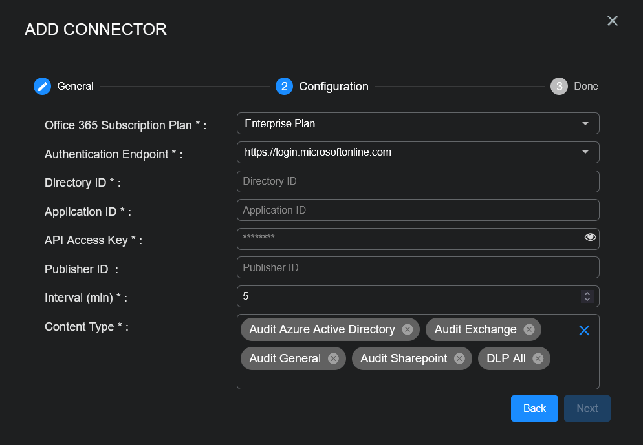This screenshot has height=445, width=643.
Task: Click into the Application ID field
Action: click(417, 210)
